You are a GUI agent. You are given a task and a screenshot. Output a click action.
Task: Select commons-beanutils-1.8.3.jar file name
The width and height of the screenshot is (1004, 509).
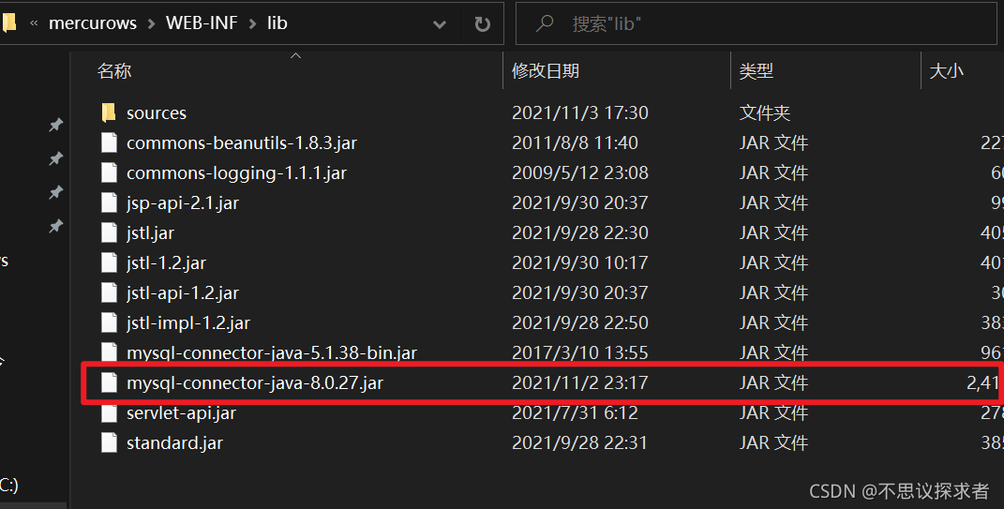[242, 142]
